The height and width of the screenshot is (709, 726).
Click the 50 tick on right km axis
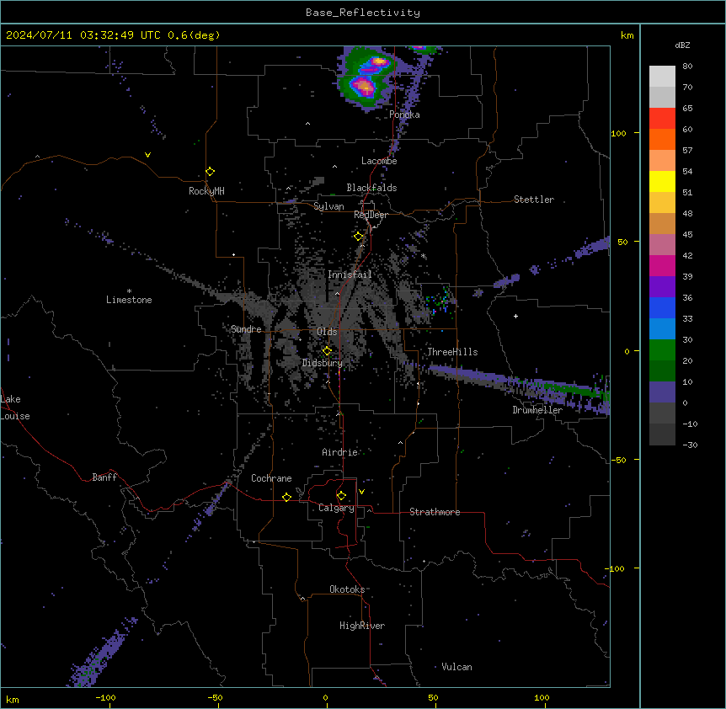pos(622,242)
